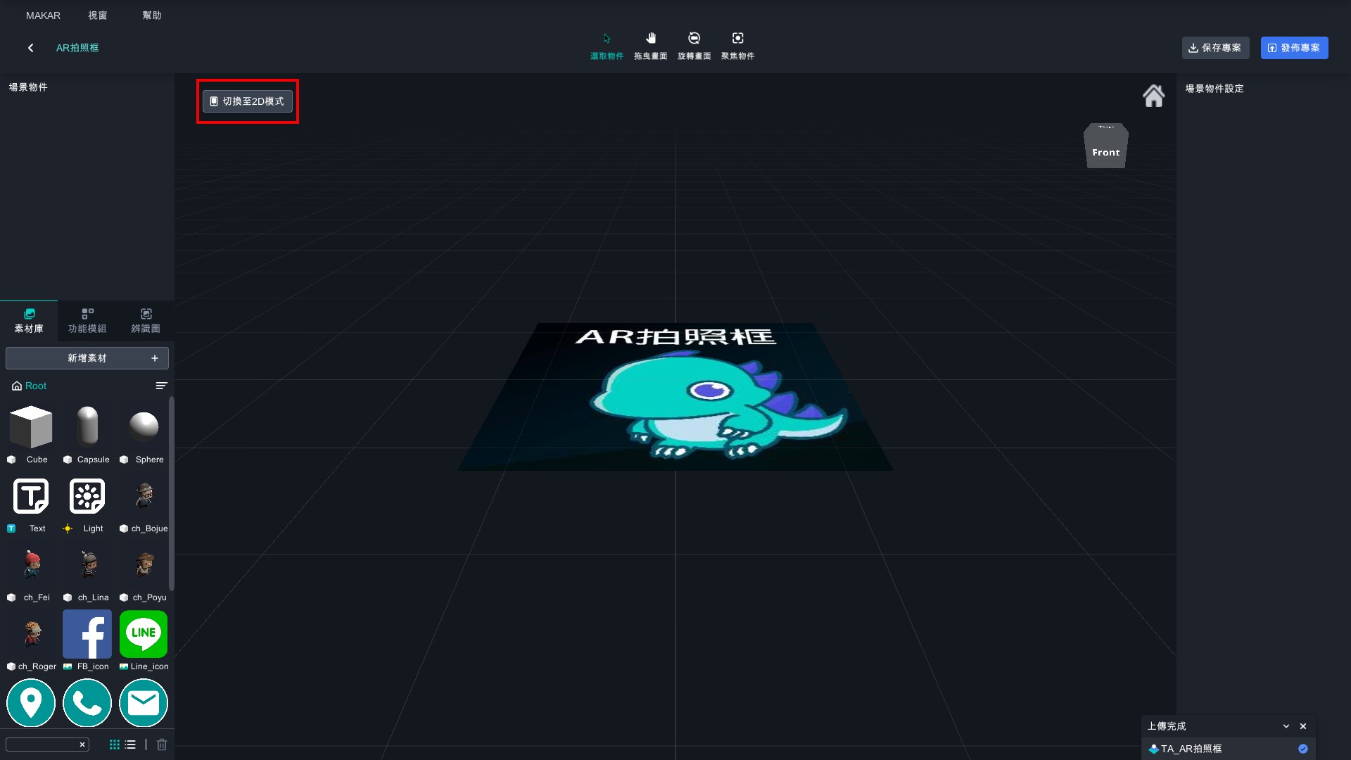The width and height of the screenshot is (1351, 760).
Task: Switch to 2D mode button
Action: pos(247,101)
